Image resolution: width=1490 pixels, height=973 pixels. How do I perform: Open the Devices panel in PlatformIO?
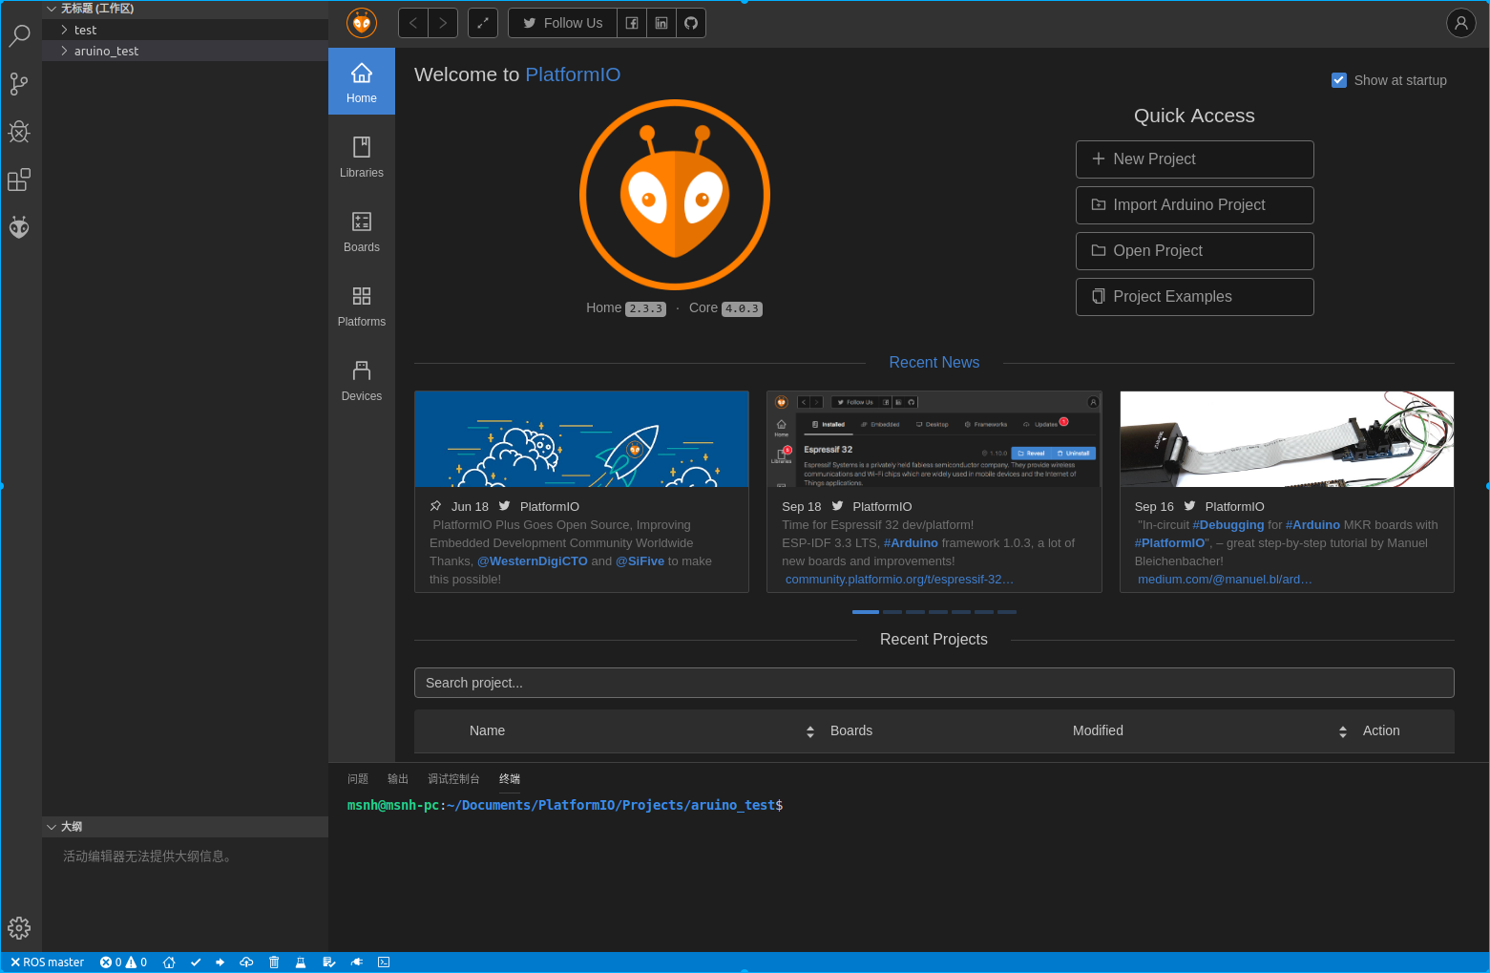[361, 380]
